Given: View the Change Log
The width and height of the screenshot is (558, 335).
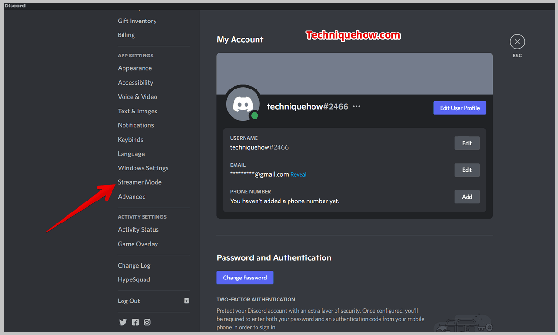Looking at the screenshot, I should coord(134,265).
